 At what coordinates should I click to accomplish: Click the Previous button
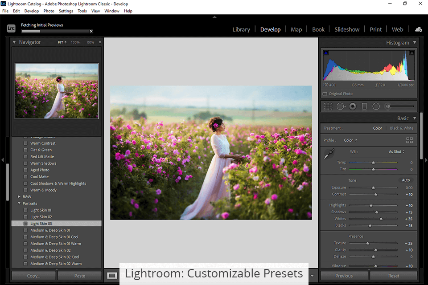tap(344, 276)
